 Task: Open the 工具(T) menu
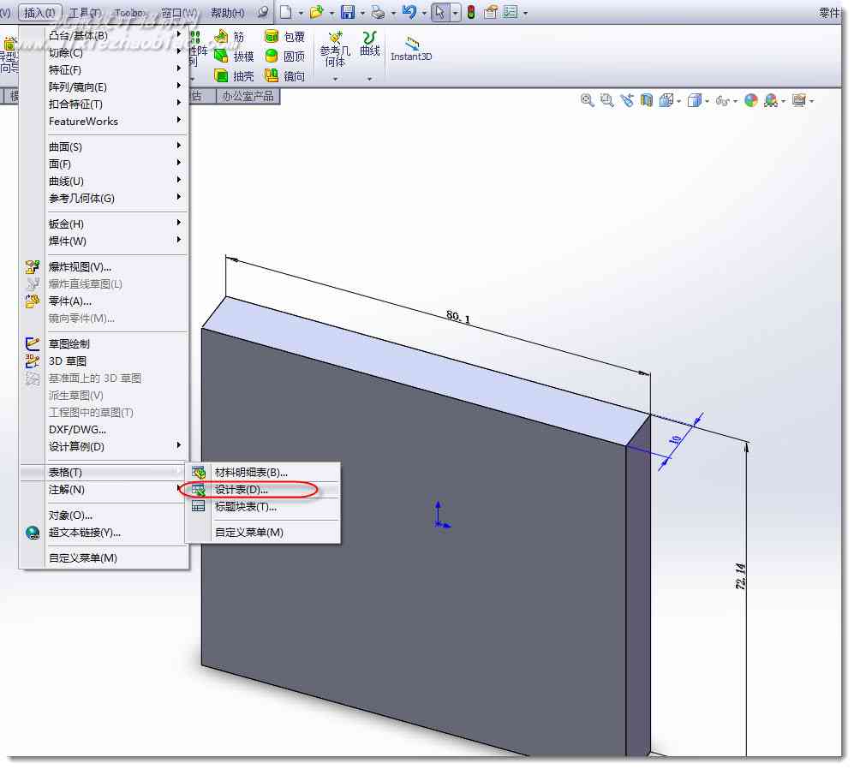click(85, 13)
